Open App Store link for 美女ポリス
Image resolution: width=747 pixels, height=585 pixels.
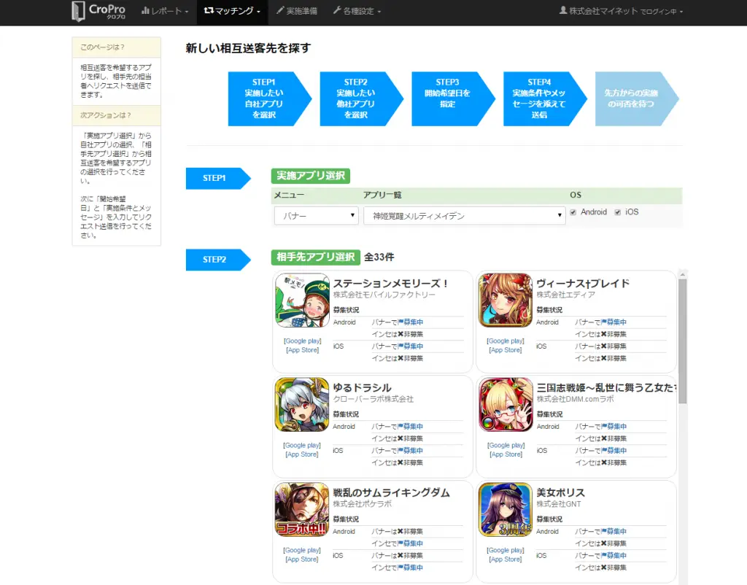506,559
